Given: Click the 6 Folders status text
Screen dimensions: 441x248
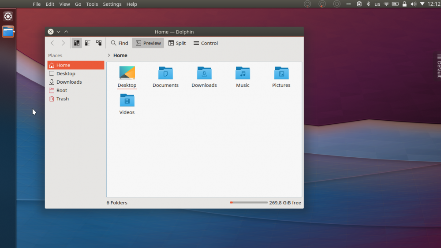Looking at the screenshot, I should coord(117,203).
